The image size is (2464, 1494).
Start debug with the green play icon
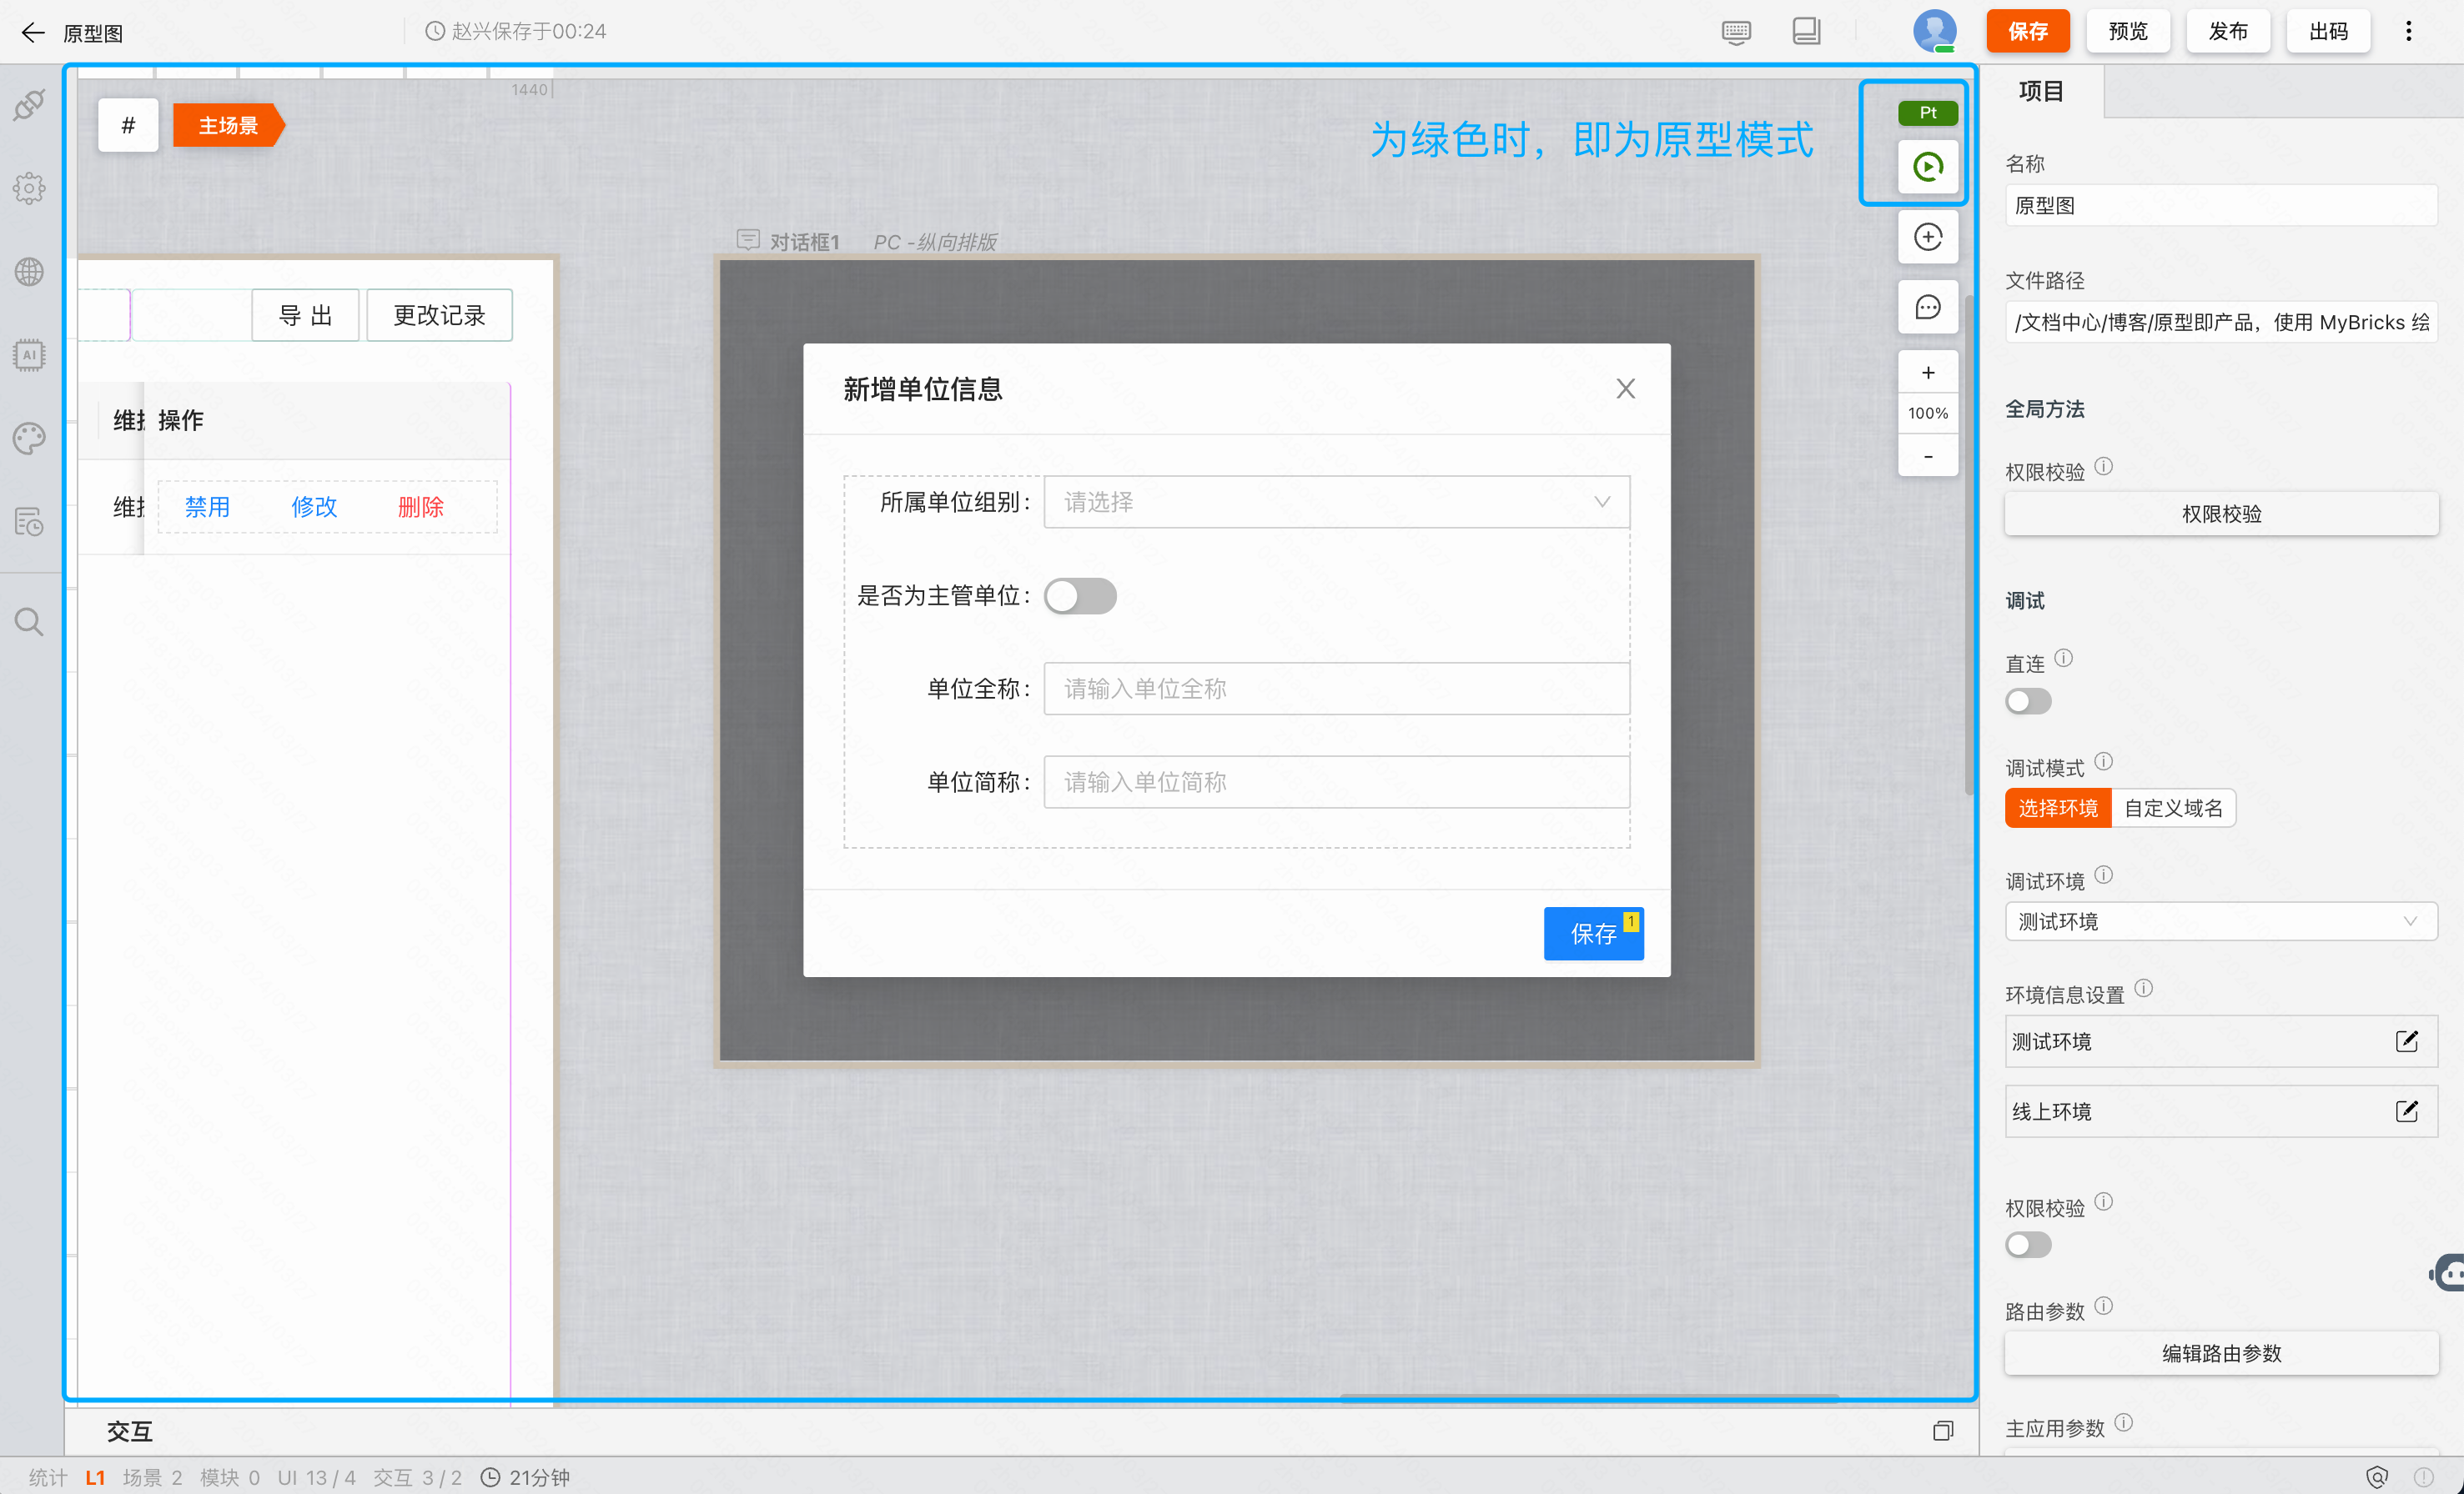[x=1927, y=166]
